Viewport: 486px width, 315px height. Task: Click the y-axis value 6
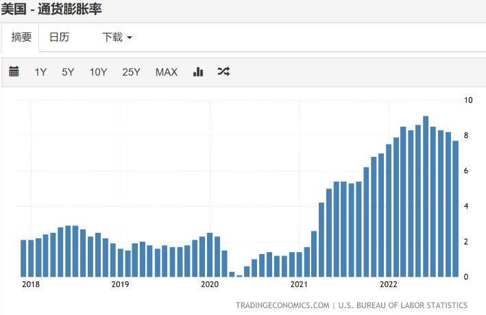466,171
